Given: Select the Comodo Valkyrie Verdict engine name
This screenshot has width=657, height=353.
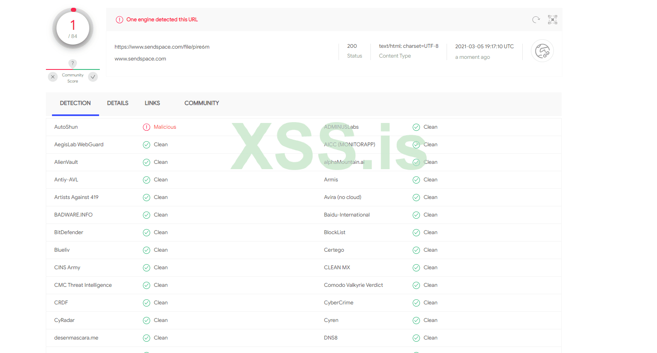Looking at the screenshot, I should pos(354,285).
